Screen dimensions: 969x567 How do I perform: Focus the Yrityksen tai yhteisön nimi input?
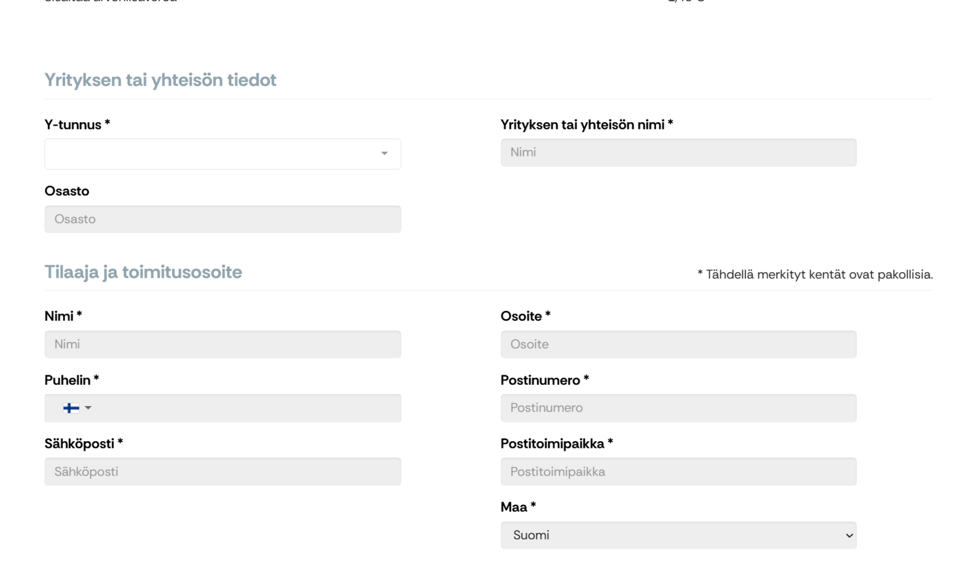click(678, 152)
